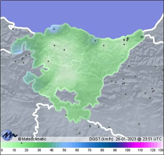Select the lone station marker below the southern border
This screenshot has width=164, height=155.
pos(79,133)
